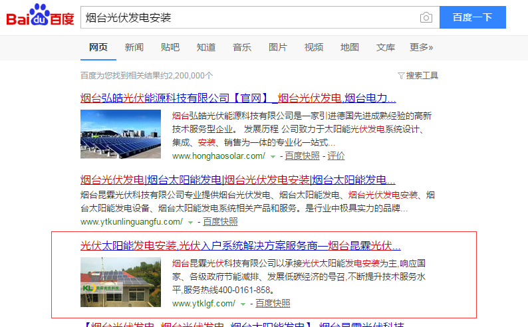Expand dropdown arrow next to www.ytklgf.com
This screenshot has width=528, height=327.
point(243,304)
